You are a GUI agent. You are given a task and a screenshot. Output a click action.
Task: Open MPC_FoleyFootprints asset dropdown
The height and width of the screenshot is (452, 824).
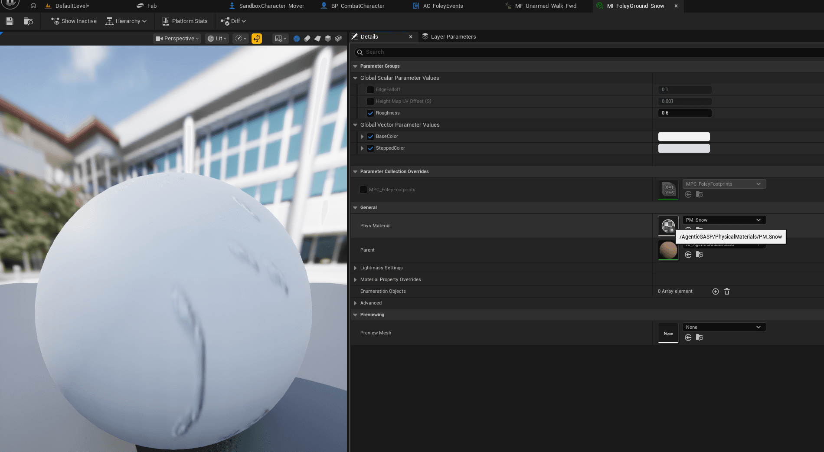(724, 184)
